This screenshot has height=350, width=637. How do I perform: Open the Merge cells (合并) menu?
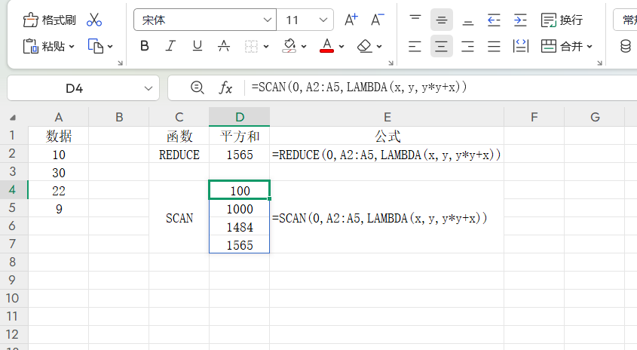[567, 47]
